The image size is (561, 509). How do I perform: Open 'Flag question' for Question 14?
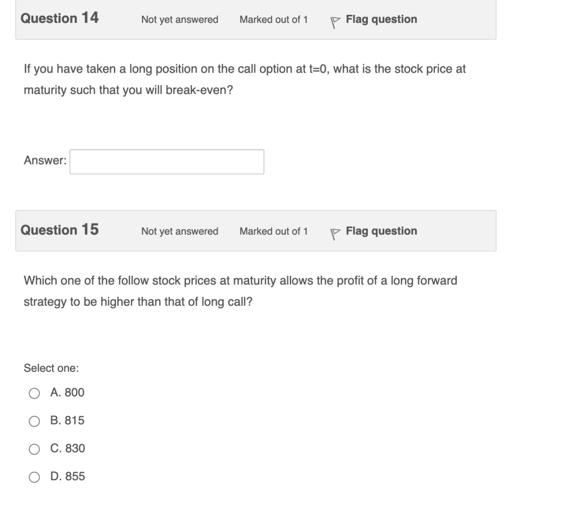tap(381, 19)
